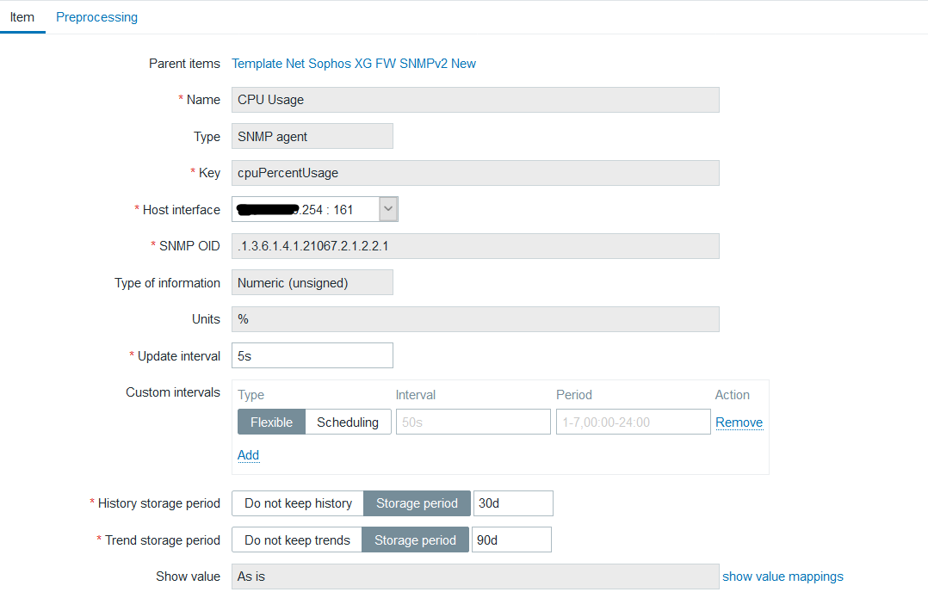Switch to the Preprocessing tab
Viewport: 928px width, 592px height.
pyautogui.click(x=96, y=17)
